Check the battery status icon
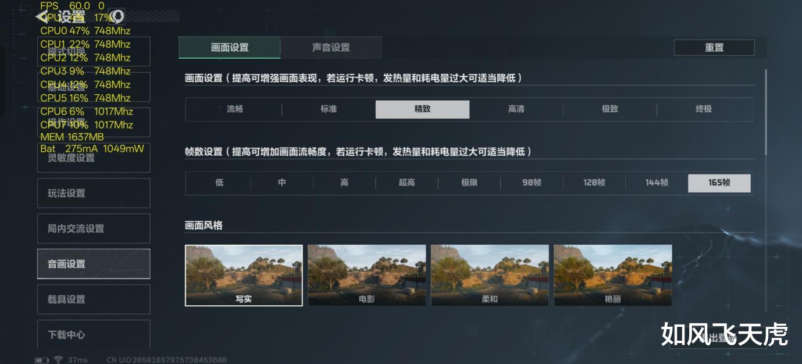The height and width of the screenshot is (364, 802). click(42, 360)
